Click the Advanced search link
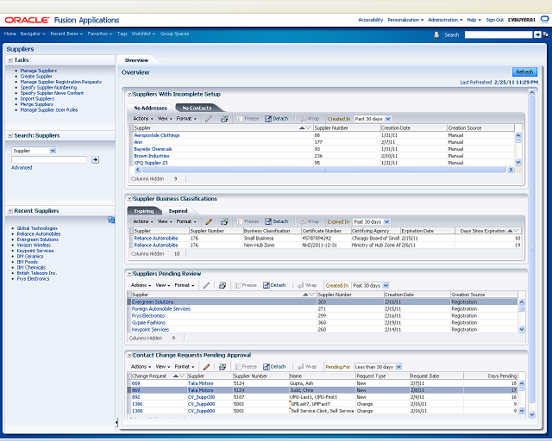552x441 pixels. (x=22, y=168)
